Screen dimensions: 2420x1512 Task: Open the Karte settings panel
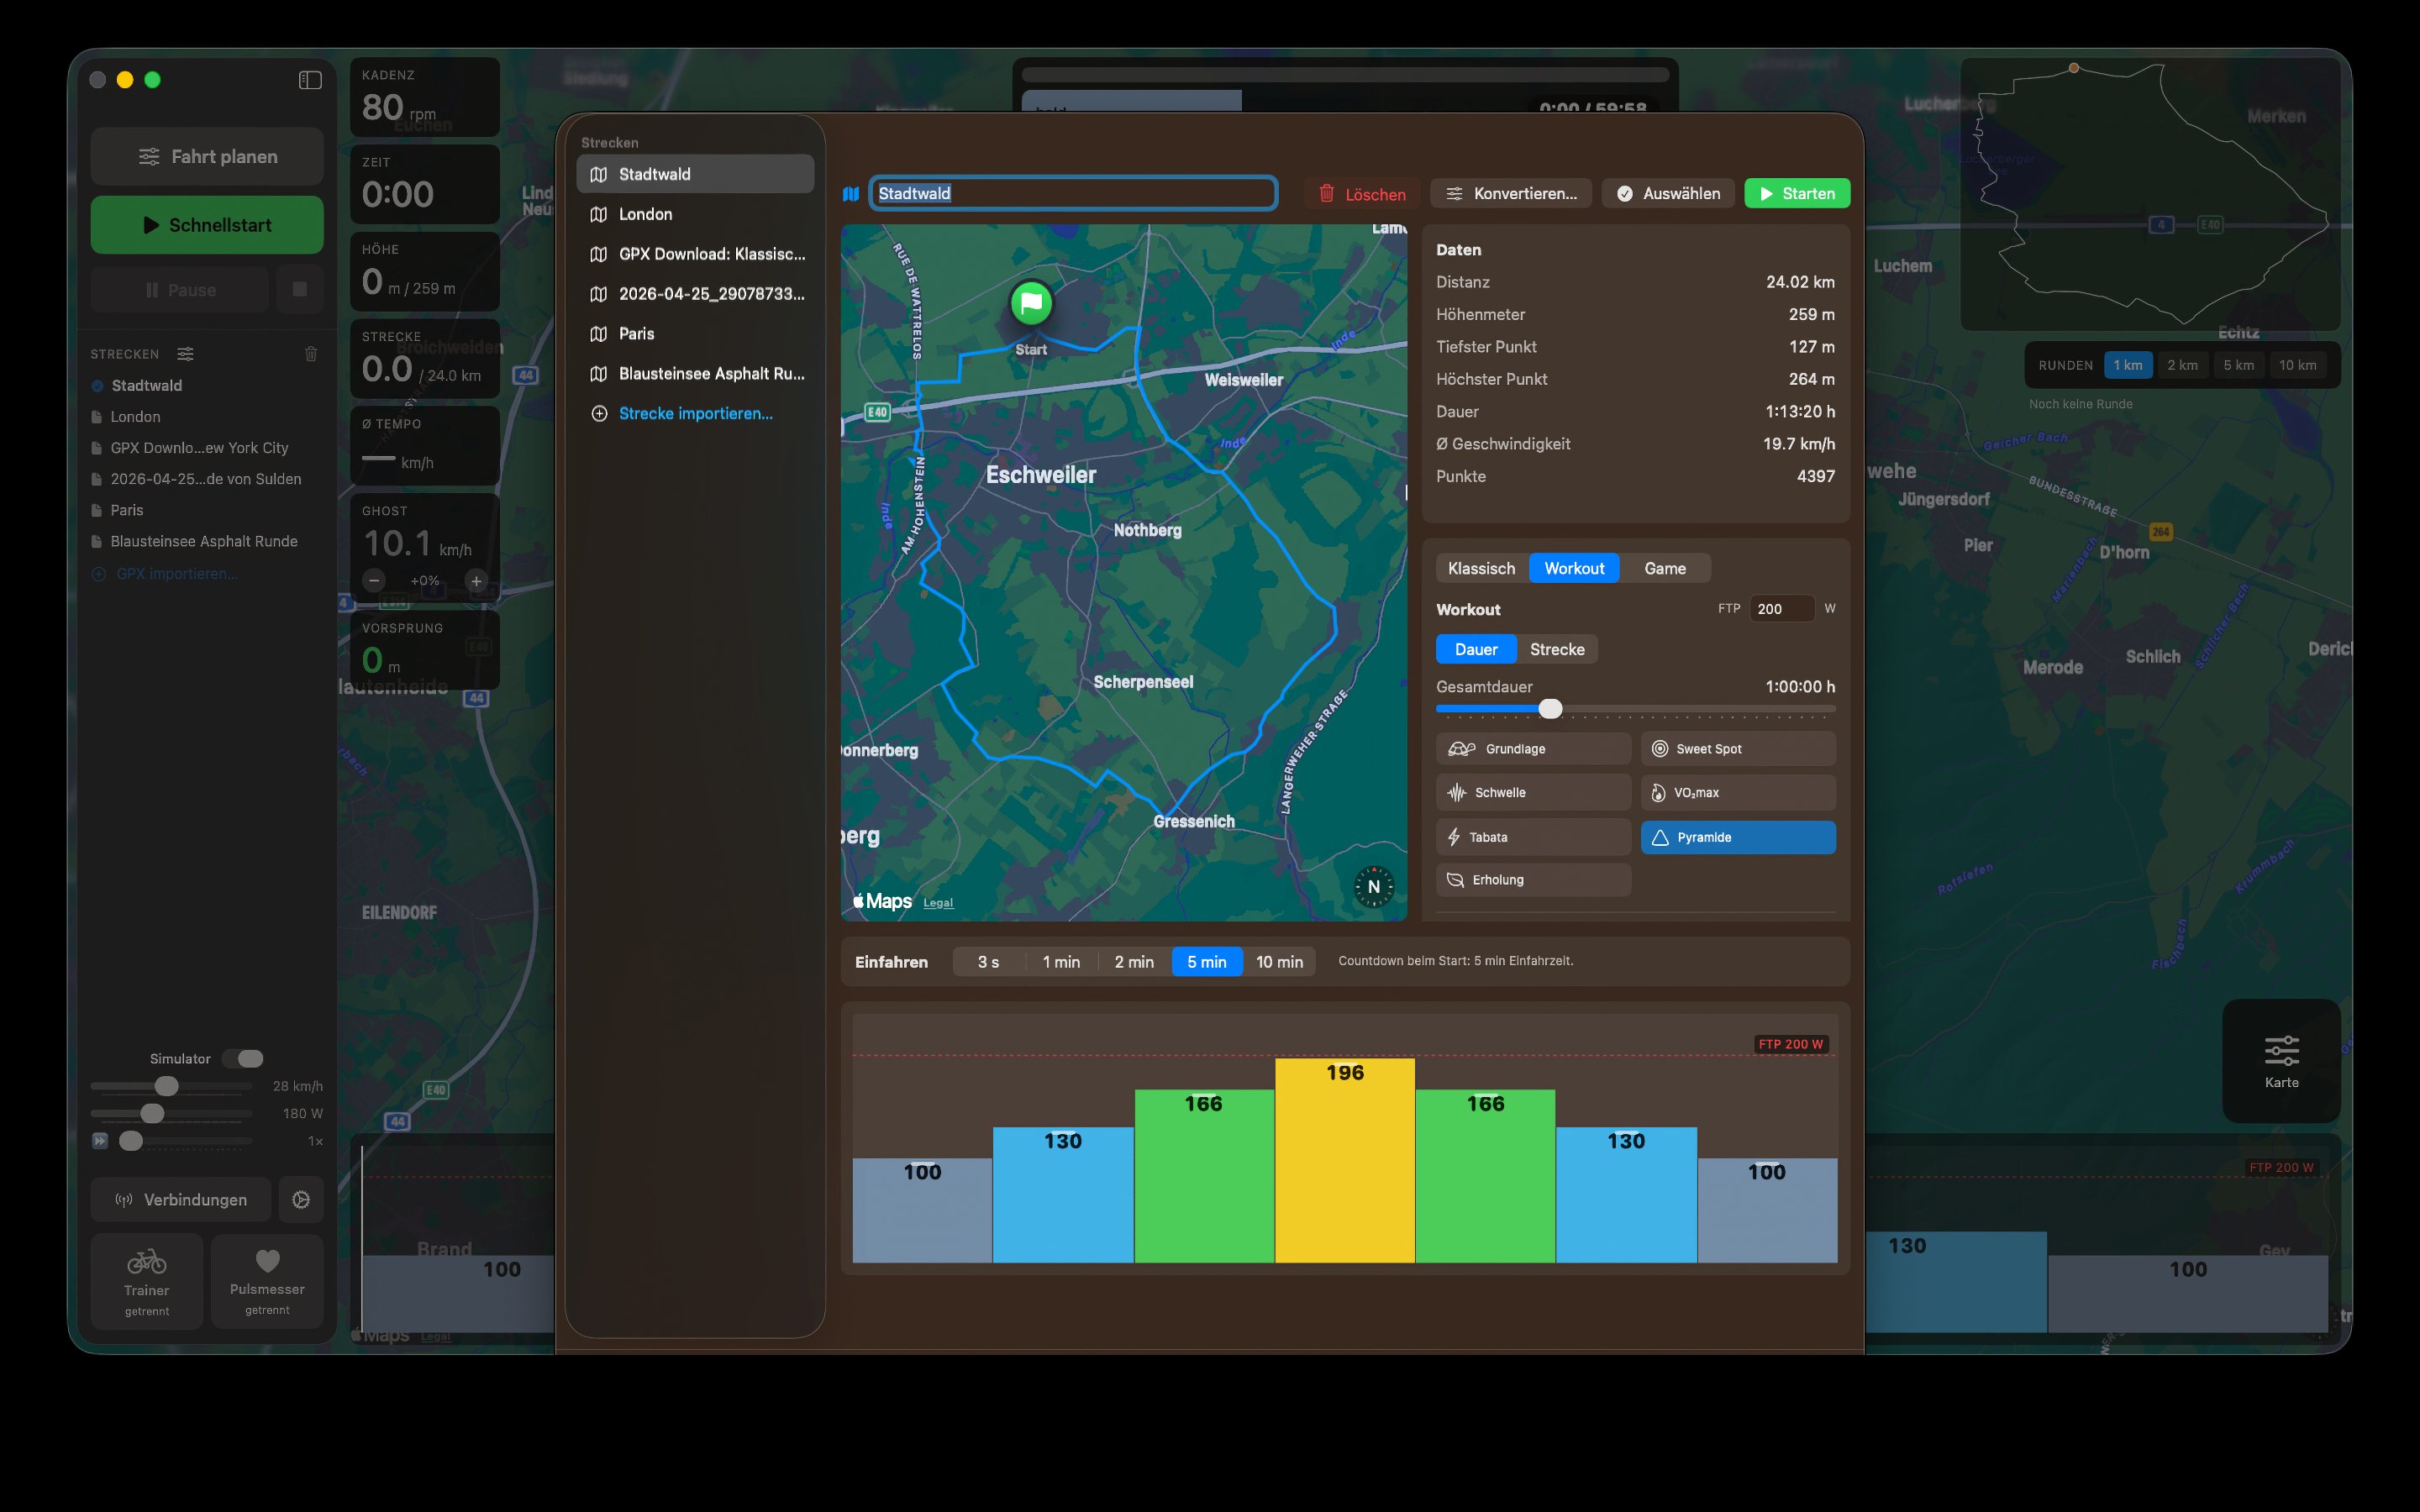tap(2281, 1061)
